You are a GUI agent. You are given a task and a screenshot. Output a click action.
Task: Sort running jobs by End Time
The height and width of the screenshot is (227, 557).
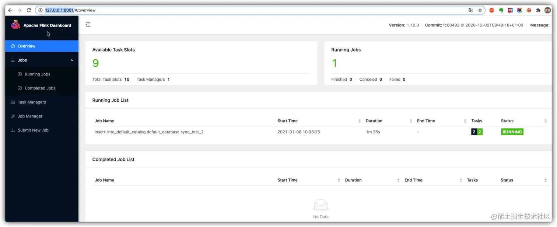pyautogui.click(x=465, y=121)
